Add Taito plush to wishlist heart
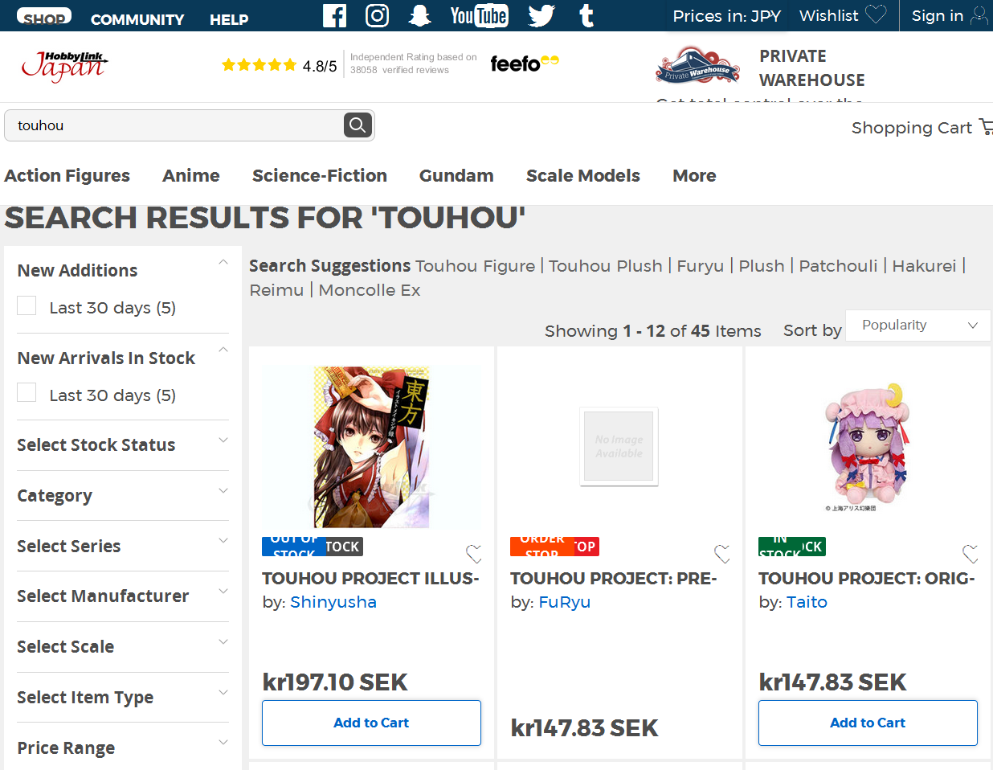 tap(971, 553)
